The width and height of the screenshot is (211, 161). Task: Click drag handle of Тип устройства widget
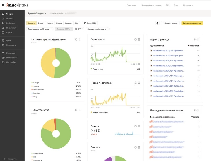point(79,110)
